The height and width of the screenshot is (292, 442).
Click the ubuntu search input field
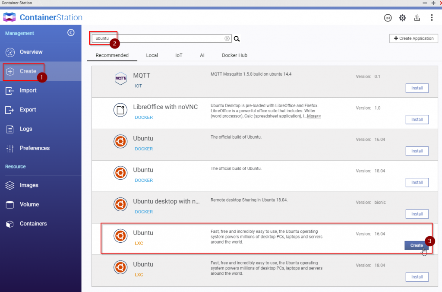coord(160,38)
